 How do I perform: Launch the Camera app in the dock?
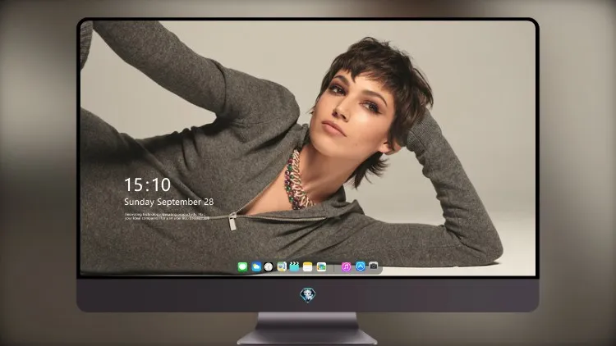[374, 266]
